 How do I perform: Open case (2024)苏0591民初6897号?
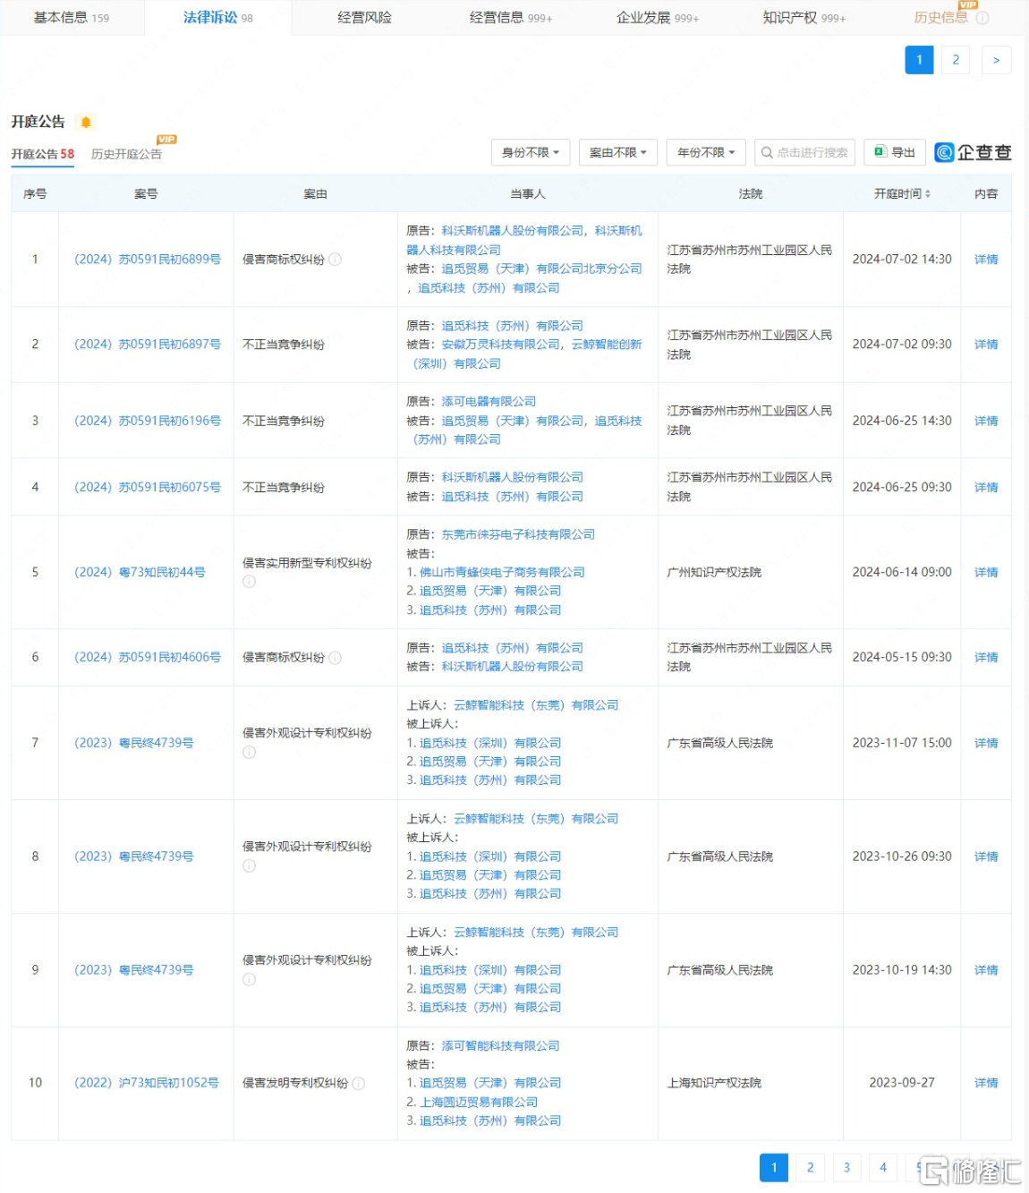click(148, 345)
